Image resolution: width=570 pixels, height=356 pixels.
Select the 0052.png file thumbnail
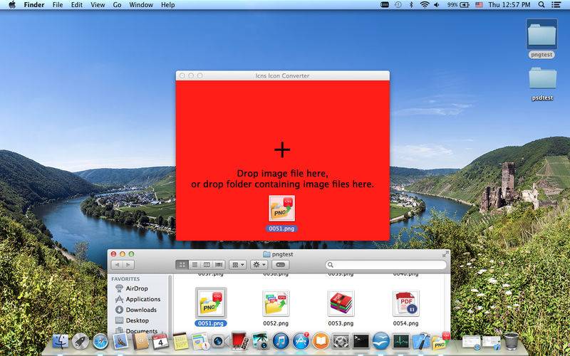click(276, 303)
